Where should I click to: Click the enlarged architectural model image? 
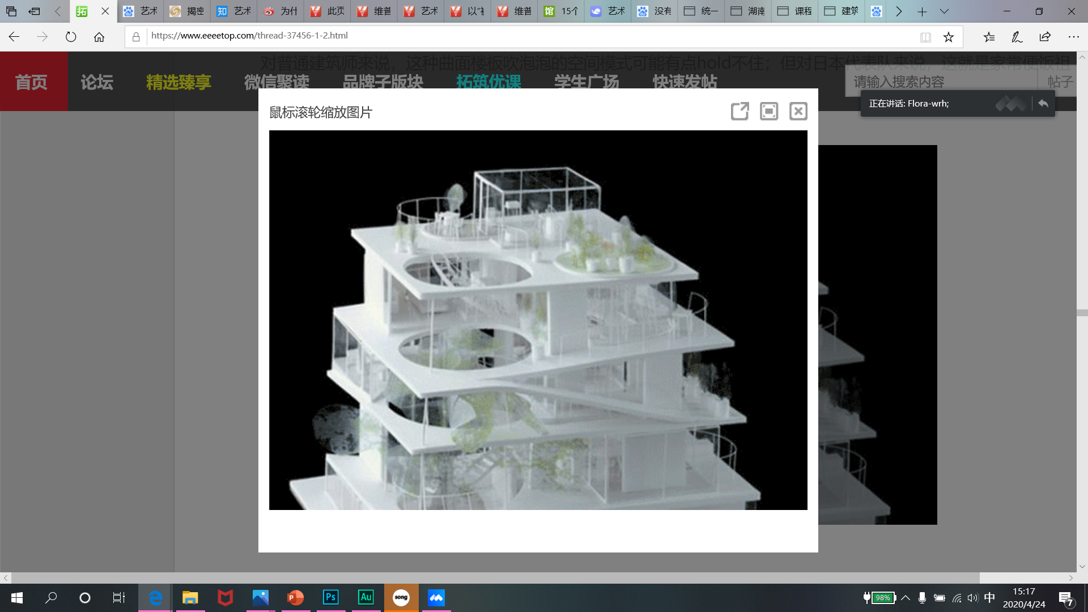pos(538,320)
